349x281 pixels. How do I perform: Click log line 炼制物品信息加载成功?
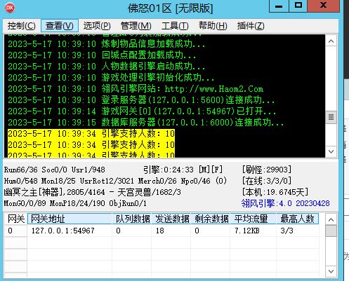pos(107,44)
